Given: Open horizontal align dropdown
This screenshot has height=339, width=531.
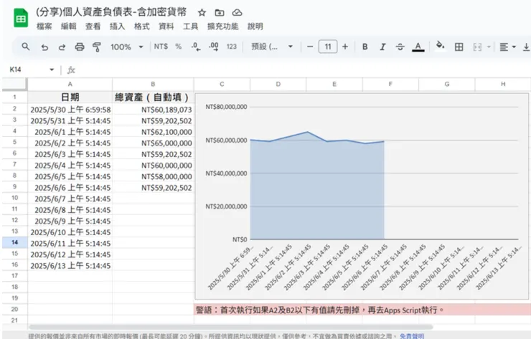Looking at the screenshot, I should 507,47.
